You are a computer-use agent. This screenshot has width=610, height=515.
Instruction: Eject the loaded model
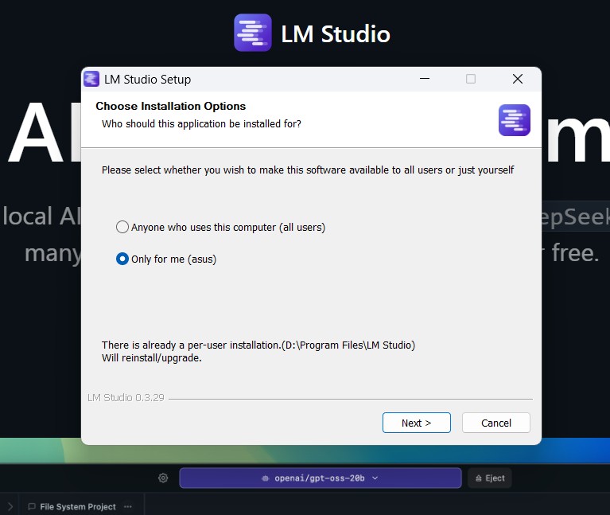[x=489, y=478]
